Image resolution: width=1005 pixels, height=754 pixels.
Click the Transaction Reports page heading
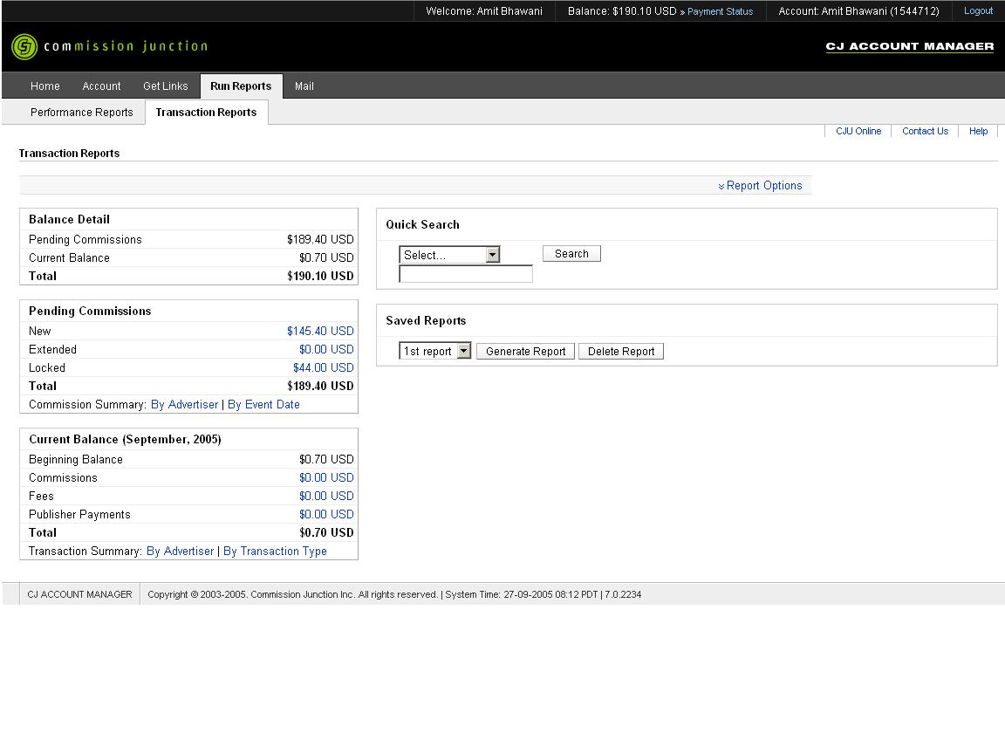[x=69, y=154]
